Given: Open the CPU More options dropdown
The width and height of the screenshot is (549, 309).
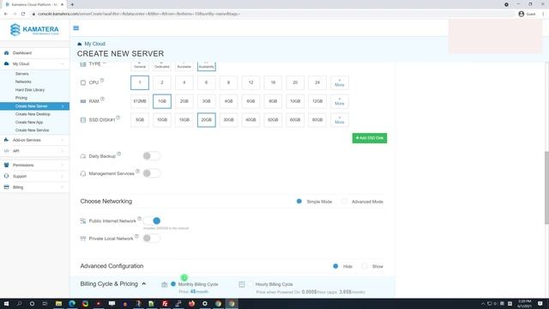Looking at the screenshot, I should 340,82.
